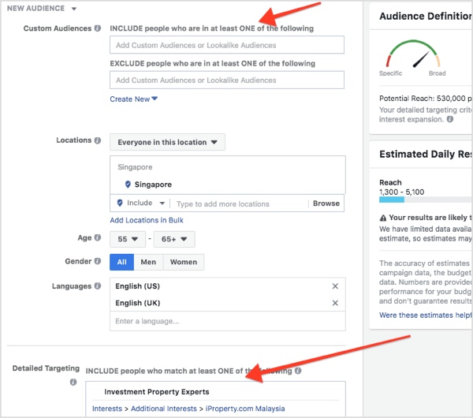The image size is (473, 418).
Task: Click the Gender info icon
Action: tap(98, 261)
